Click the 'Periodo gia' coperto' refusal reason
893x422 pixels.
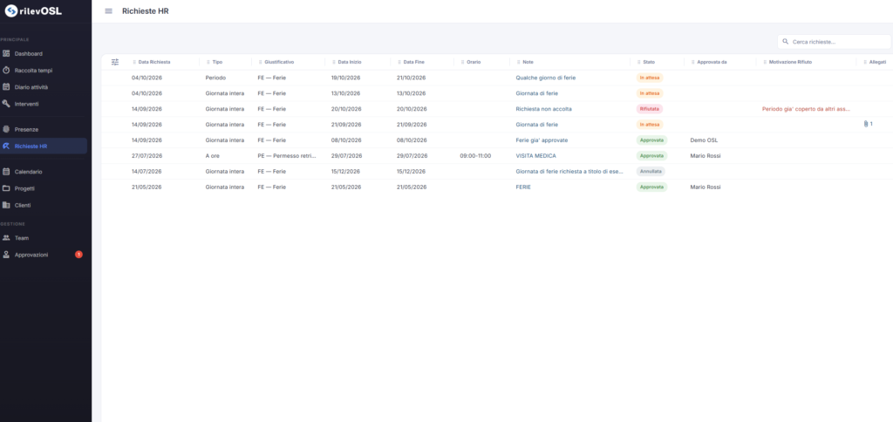[807, 109]
